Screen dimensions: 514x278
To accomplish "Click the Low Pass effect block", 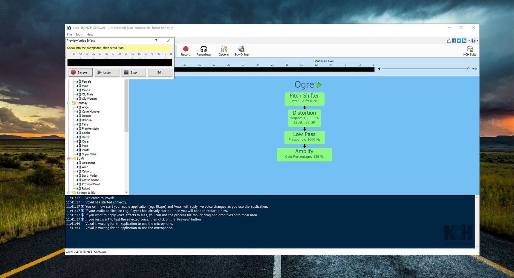I will (x=304, y=137).
